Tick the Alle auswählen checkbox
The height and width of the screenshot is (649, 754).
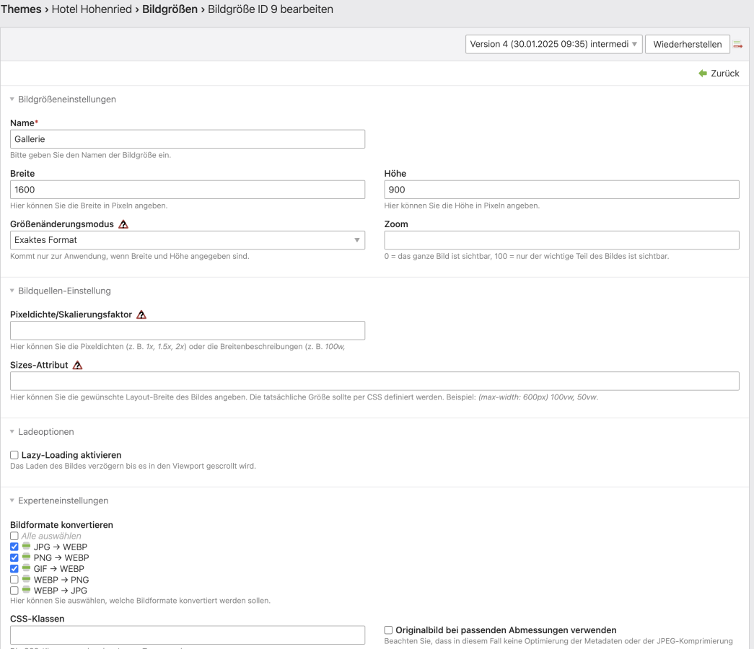(x=14, y=536)
